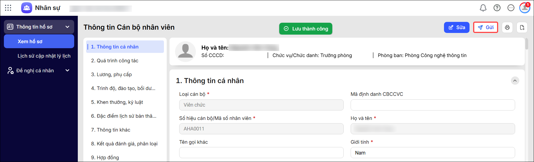Screen dimensions: 534x162
Task: Open the help question mark icon
Action: (497, 8)
